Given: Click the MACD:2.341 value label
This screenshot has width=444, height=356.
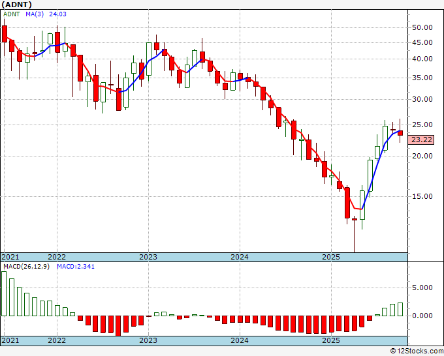Looking at the screenshot, I should tap(76, 267).
